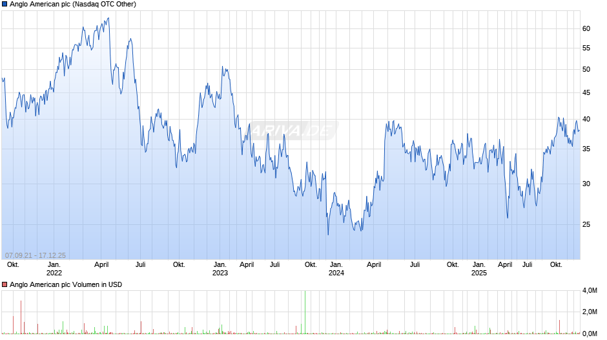Viewport: 607px width, 340px height.
Task: Click the 'Okt.' label just before Jan. 2025
Action: pos(453,264)
